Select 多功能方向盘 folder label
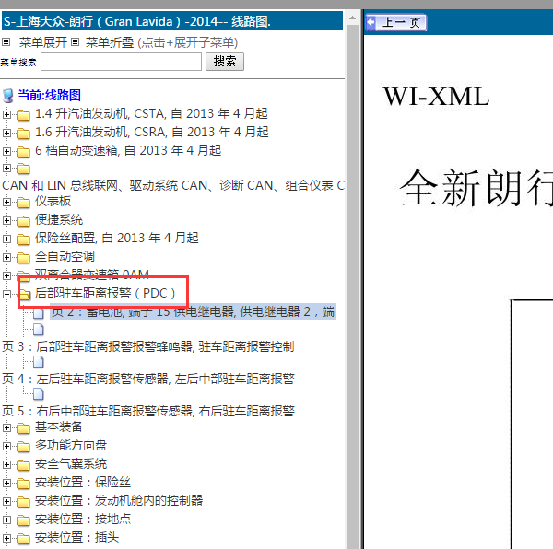Screen dimensions: 553x549 coord(71,446)
